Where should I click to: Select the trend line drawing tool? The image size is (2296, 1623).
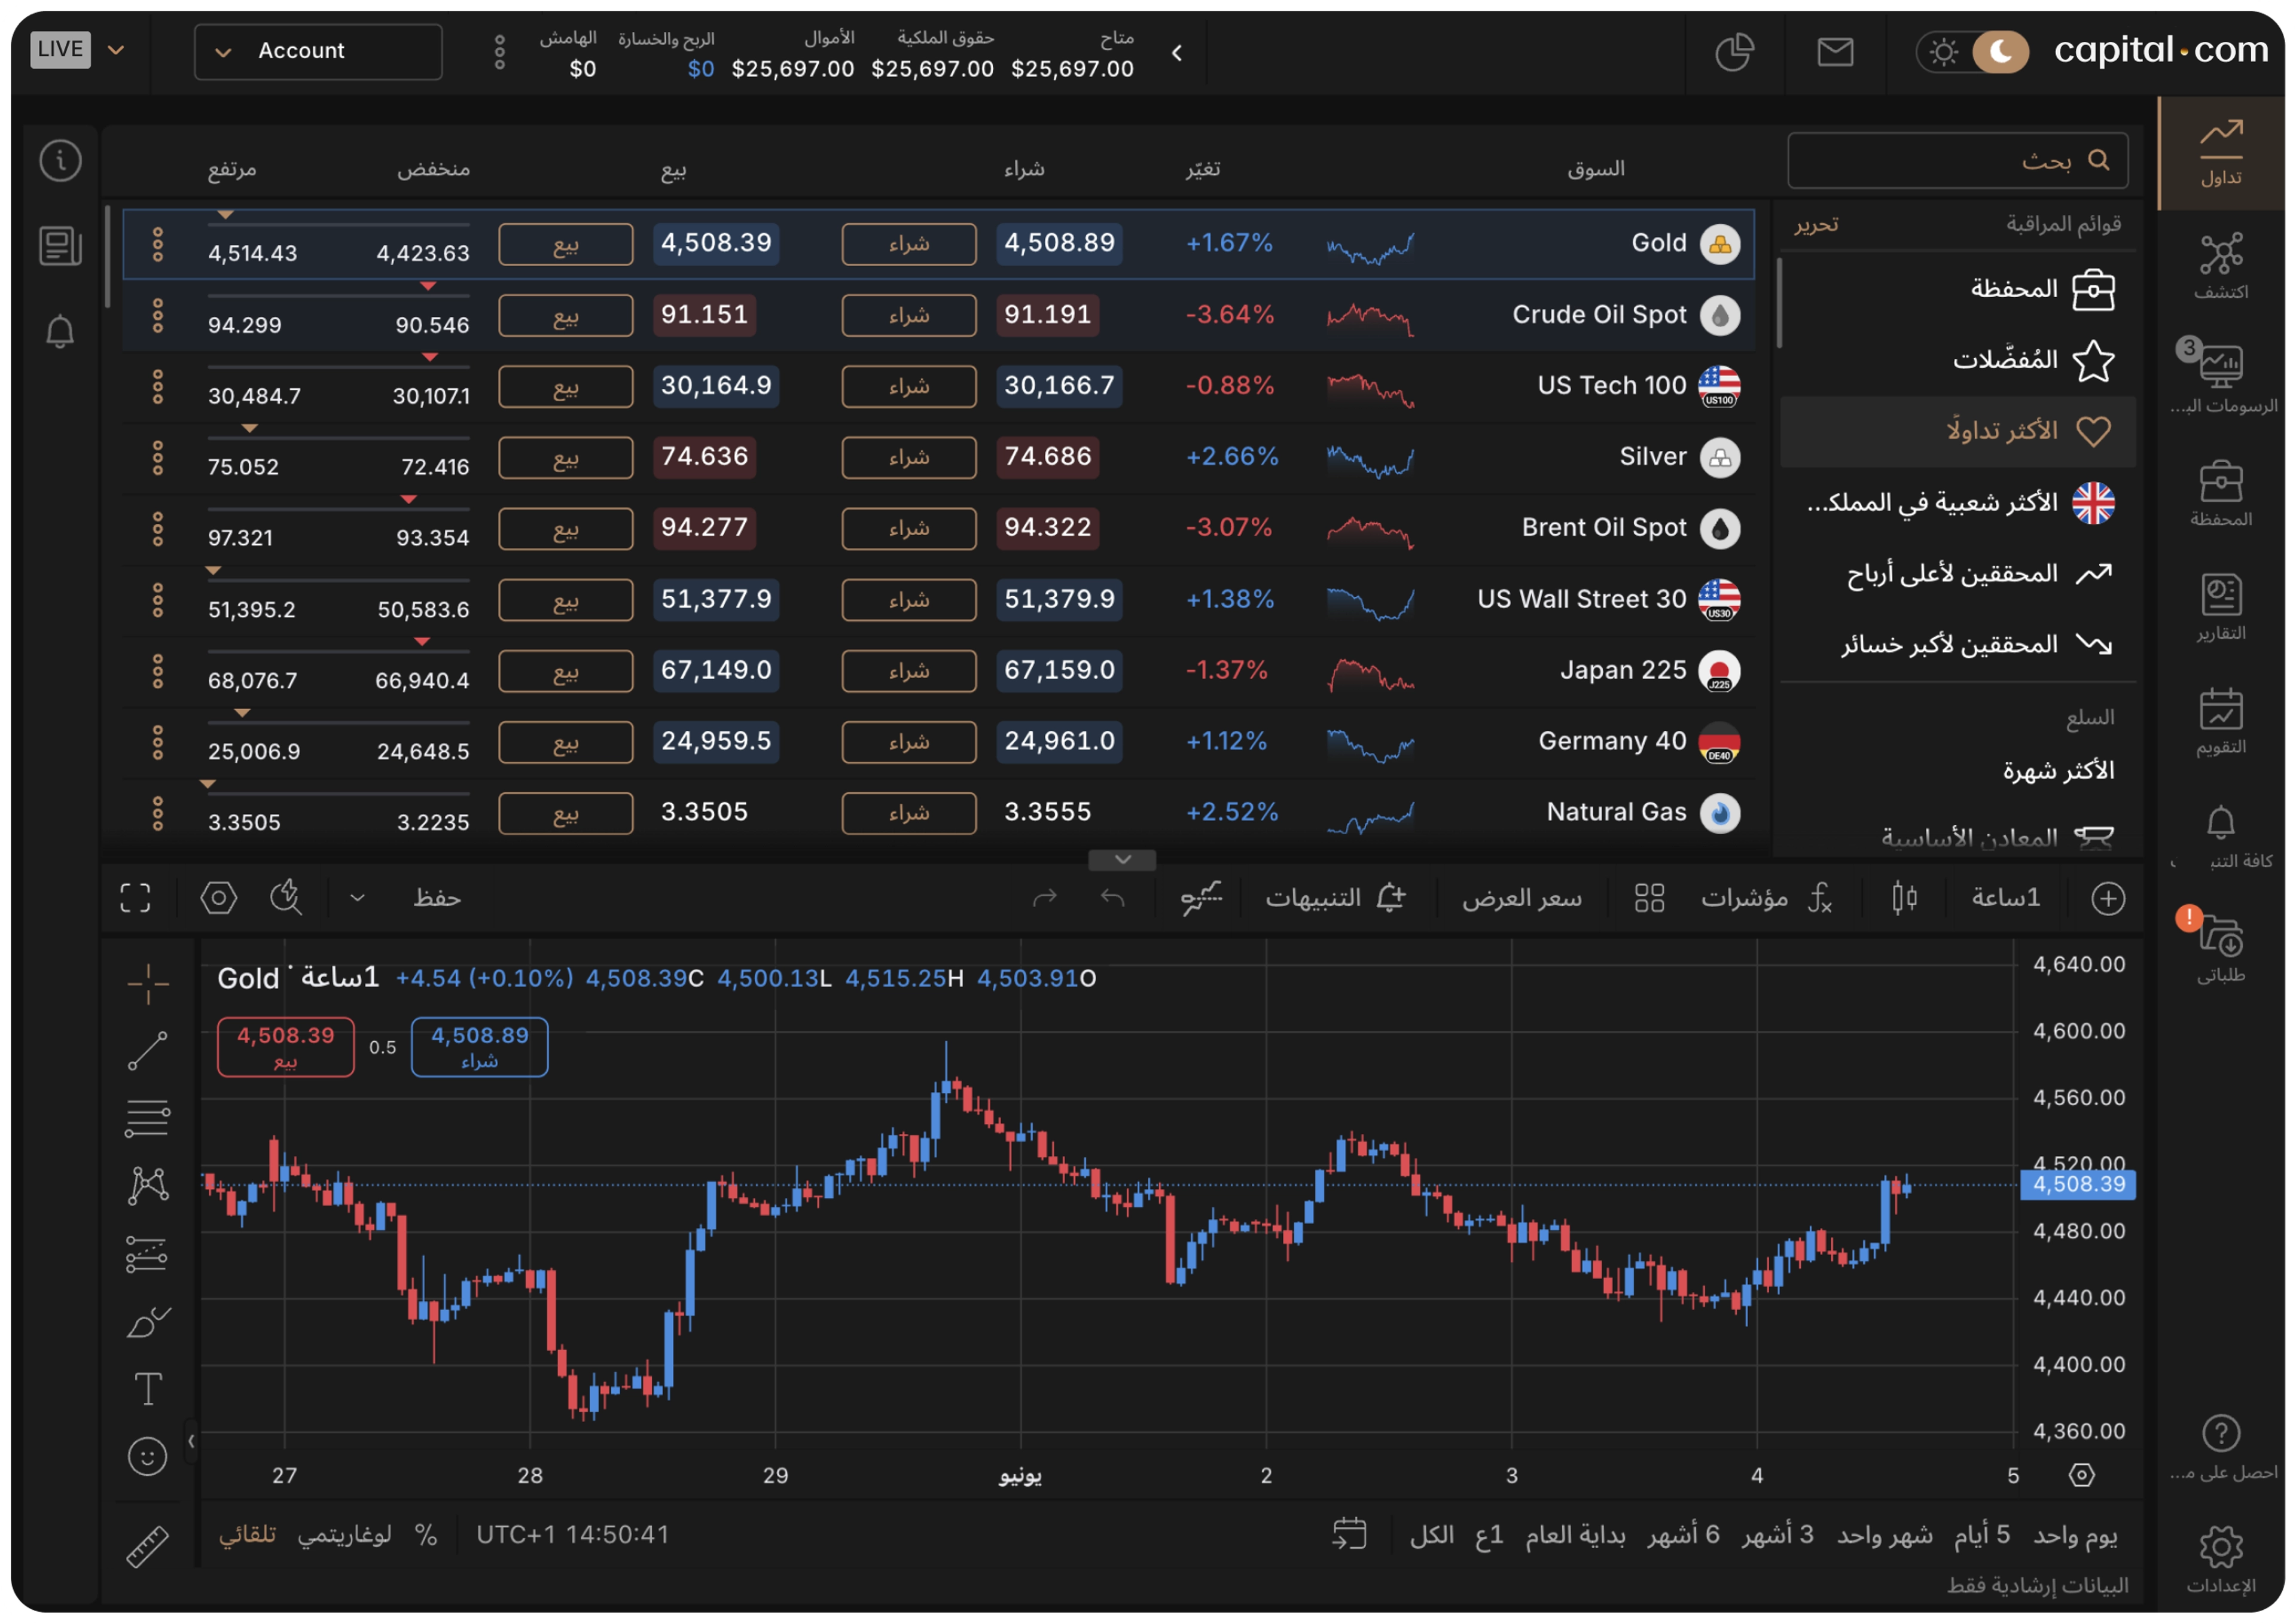(147, 1051)
